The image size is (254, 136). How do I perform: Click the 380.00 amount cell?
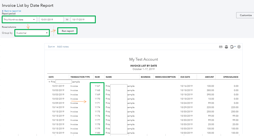210,90
